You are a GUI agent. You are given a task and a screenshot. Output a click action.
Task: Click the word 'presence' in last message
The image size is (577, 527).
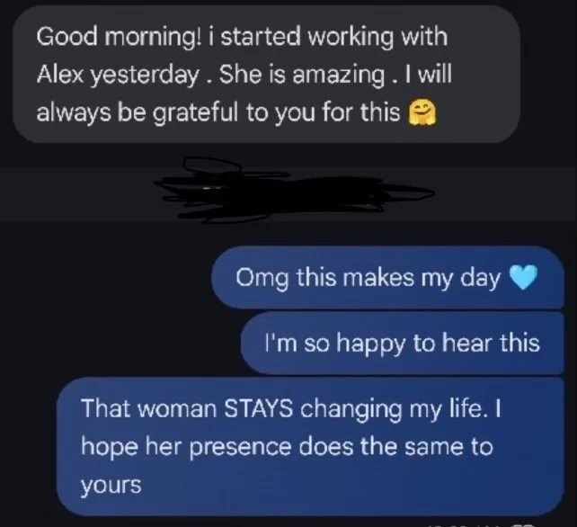pos(240,448)
